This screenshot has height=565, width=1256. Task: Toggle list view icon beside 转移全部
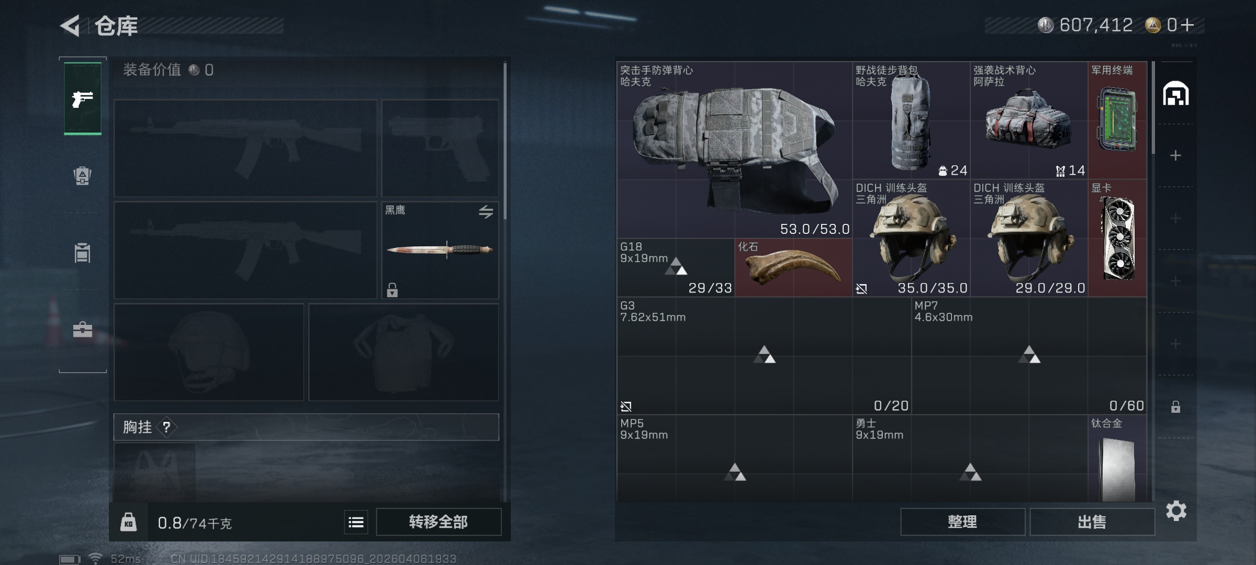point(356,522)
